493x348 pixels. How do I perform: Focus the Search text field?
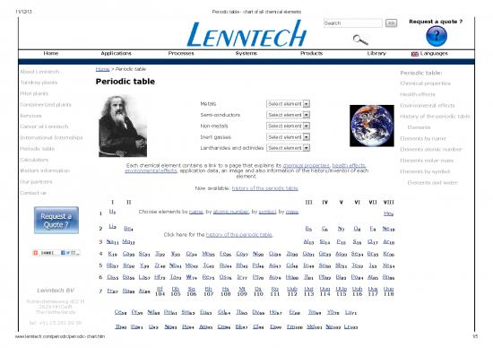[x=353, y=23]
